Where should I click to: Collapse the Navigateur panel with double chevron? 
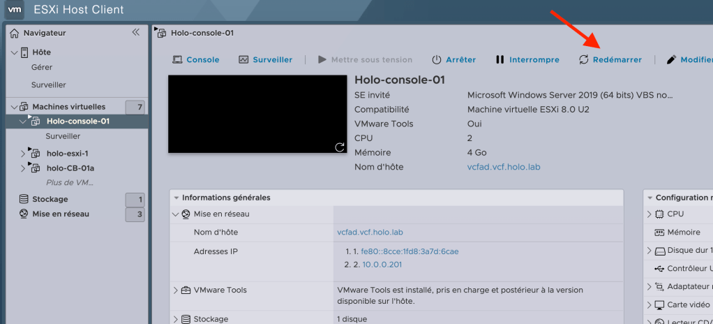(x=136, y=32)
